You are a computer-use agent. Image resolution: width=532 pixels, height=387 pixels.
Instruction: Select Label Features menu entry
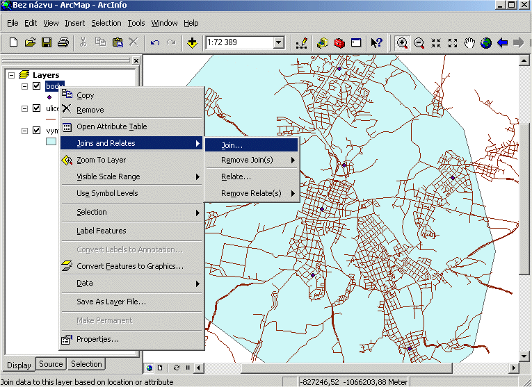[x=132, y=231]
